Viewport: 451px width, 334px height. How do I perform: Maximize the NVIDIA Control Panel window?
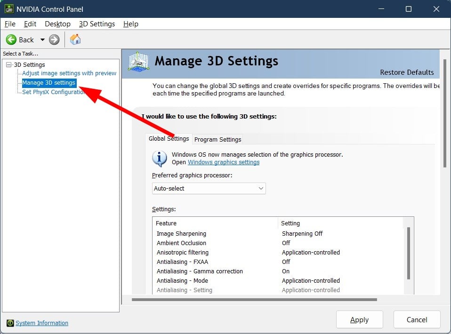(409, 9)
